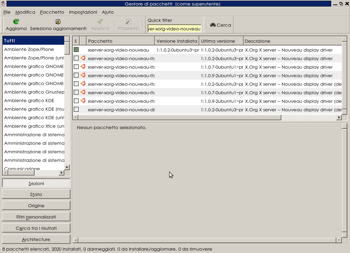Click the status bar text '8 pacchetti elencati'
The height and width of the screenshot is (253, 350).
click(26, 249)
